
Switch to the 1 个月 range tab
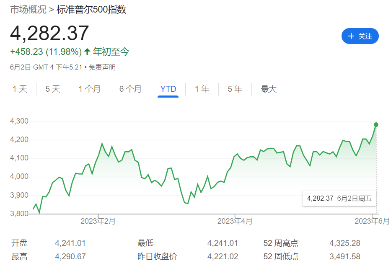point(90,89)
